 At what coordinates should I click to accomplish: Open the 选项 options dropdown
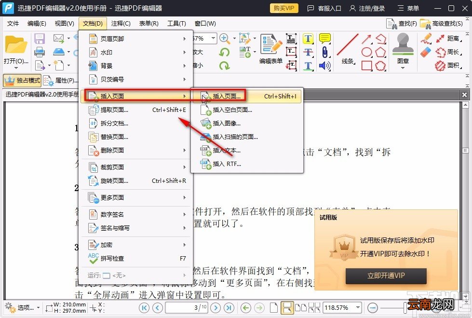23,308
